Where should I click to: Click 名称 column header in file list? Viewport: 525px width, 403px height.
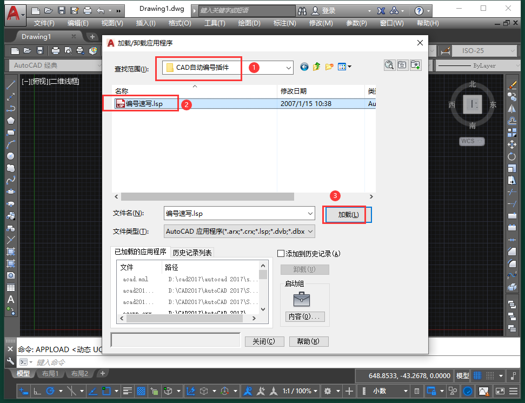coord(194,91)
